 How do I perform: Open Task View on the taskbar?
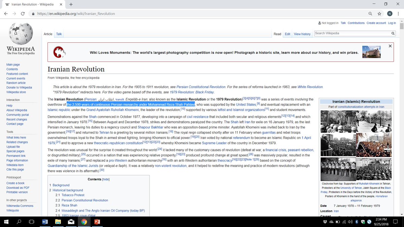tap(32, 222)
